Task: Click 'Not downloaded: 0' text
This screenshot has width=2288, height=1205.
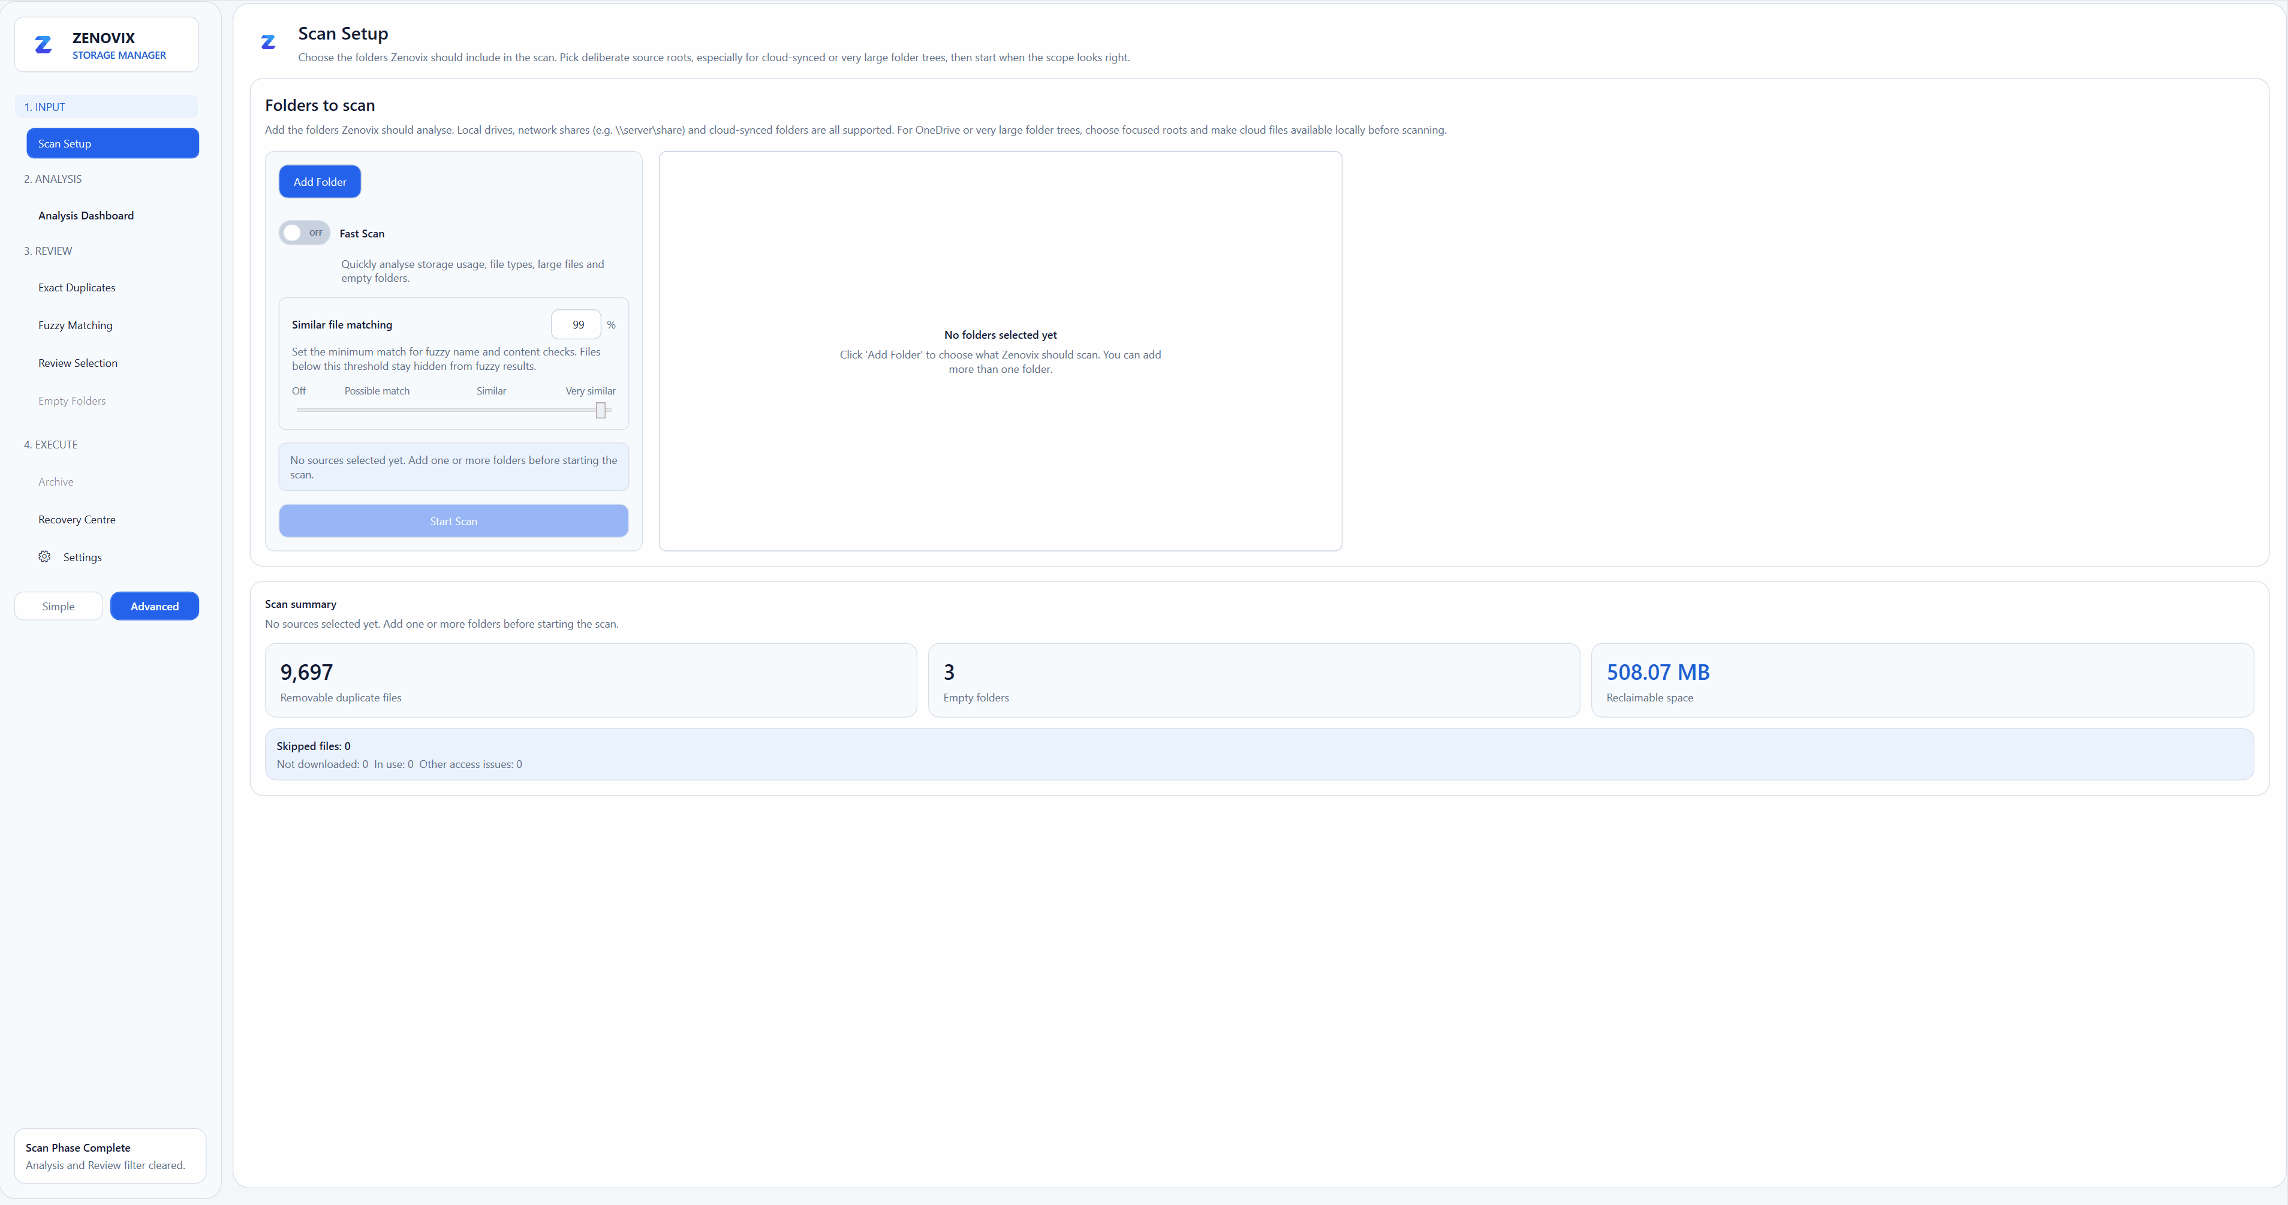Action: [323, 764]
